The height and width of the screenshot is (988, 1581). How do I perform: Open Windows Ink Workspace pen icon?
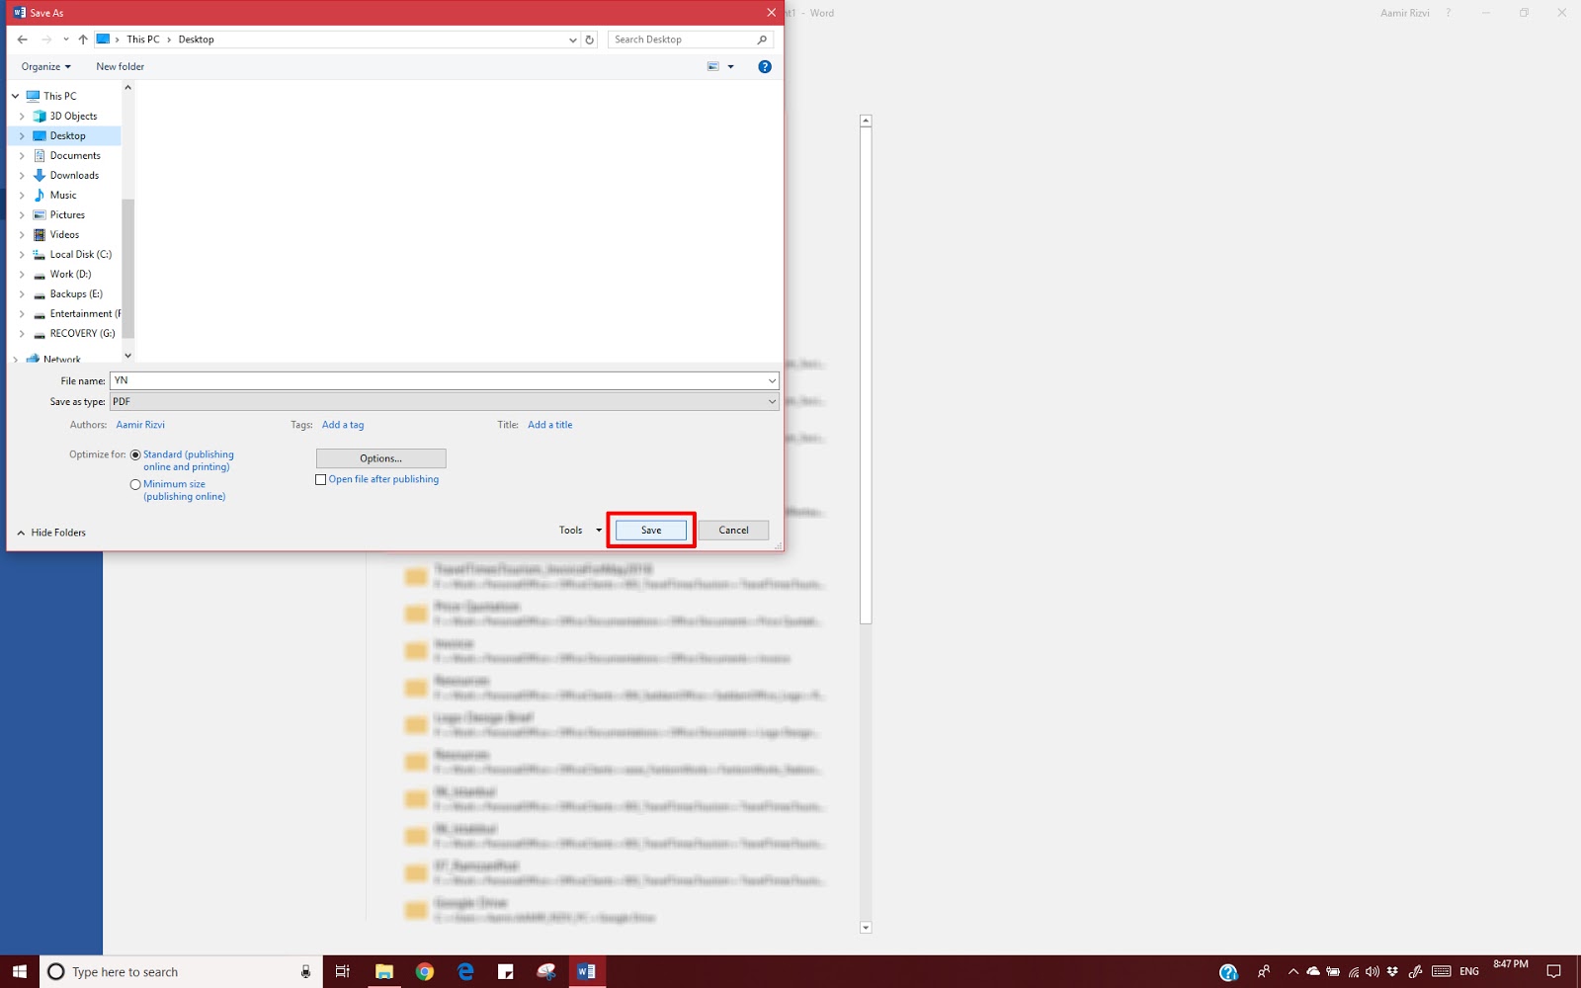[1415, 972]
